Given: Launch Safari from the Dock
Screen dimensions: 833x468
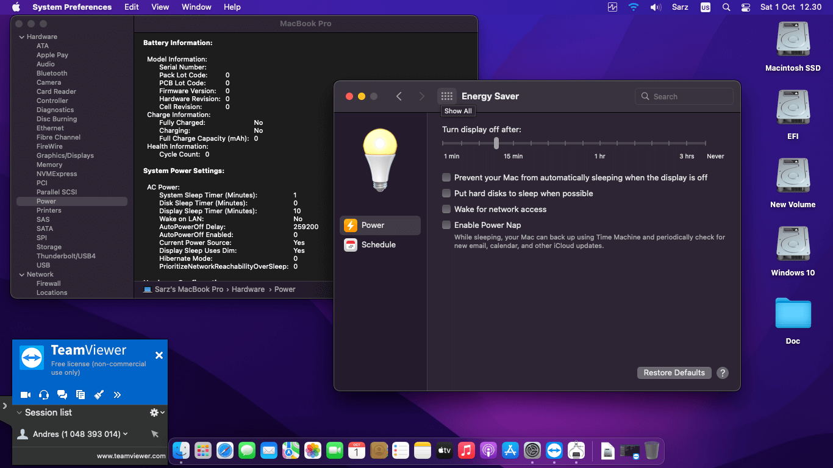Looking at the screenshot, I should coord(225,450).
